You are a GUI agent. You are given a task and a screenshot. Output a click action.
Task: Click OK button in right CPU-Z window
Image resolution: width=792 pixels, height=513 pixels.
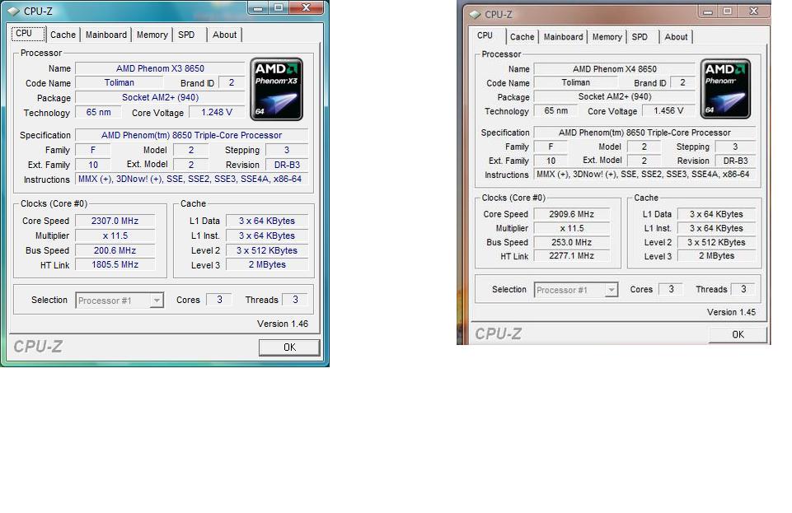pos(738,334)
